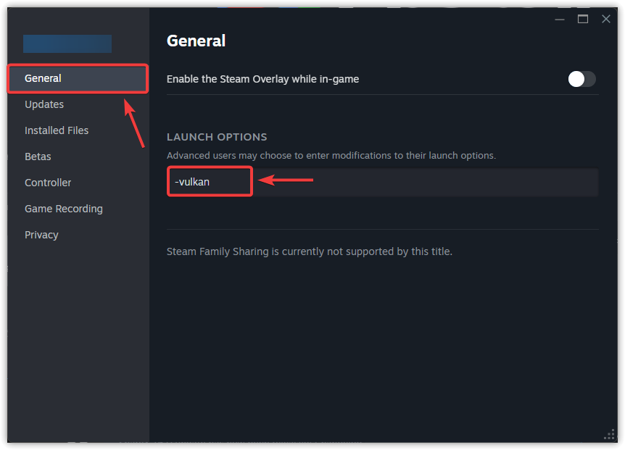View the Betas section

pyautogui.click(x=38, y=156)
